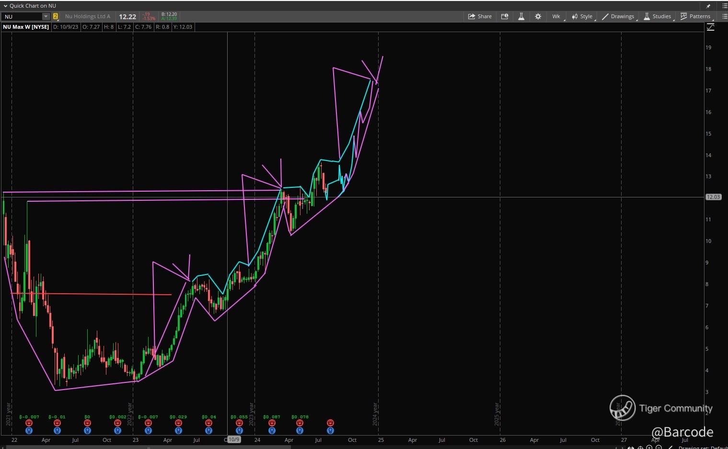Screen dimensions: 728x449
Task: Toggle the price axis chart-mode icon
Action: [710, 27]
